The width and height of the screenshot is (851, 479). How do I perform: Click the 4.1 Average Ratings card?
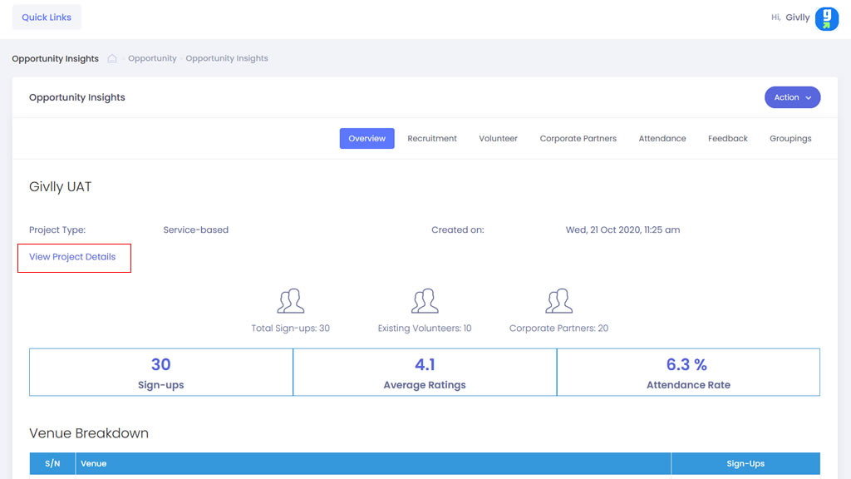pos(425,373)
